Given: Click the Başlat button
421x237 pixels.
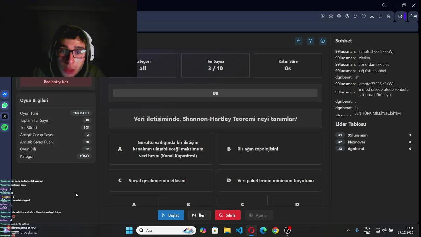Looking at the screenshot, I should (171, 215).
